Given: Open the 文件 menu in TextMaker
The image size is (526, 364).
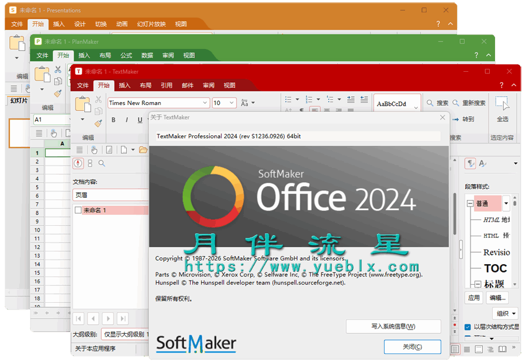Looking at the screenshot, I should (x=82, y=85).
